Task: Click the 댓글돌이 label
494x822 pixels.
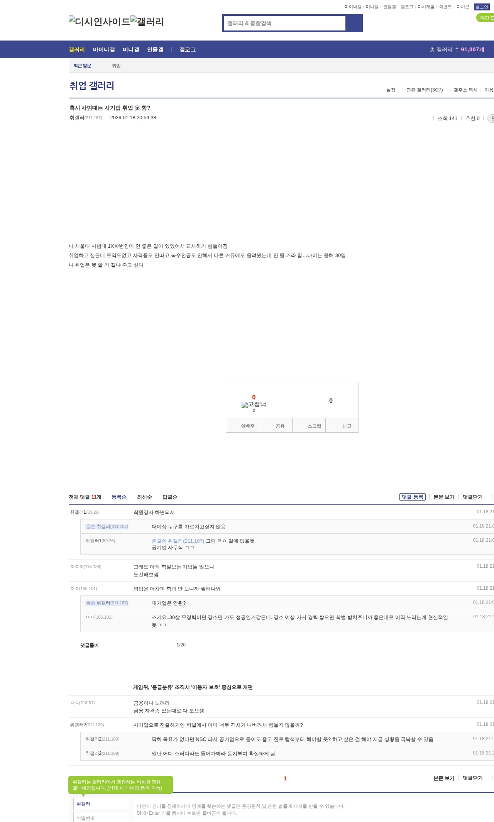Action: 90,645
